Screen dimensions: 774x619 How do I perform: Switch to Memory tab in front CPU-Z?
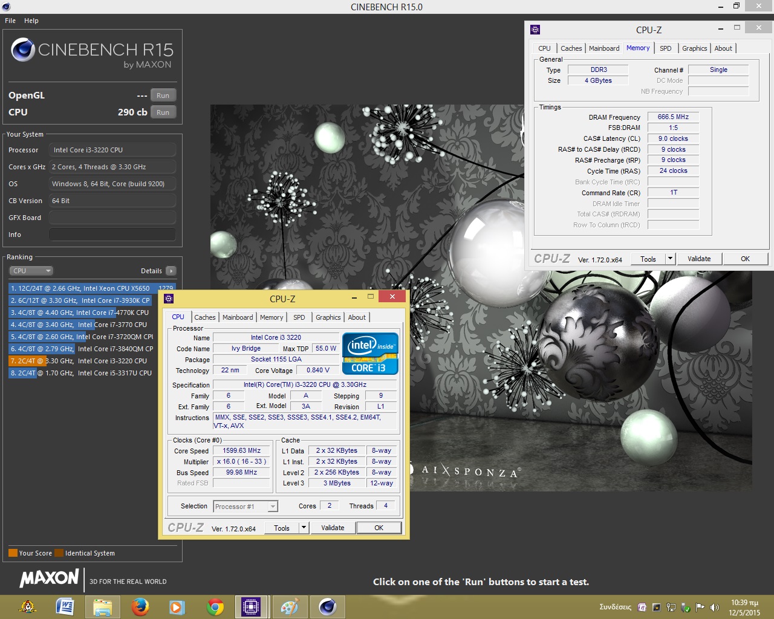coord(272,317)
